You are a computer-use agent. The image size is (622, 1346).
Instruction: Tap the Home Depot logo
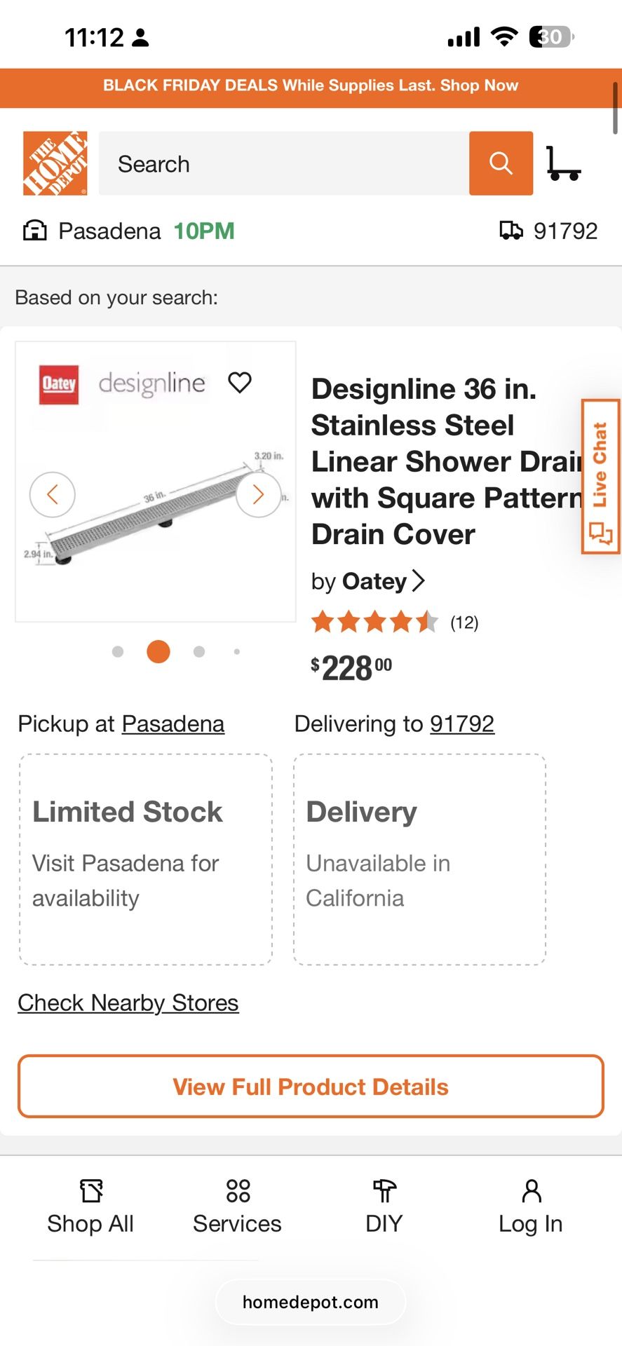55,163
